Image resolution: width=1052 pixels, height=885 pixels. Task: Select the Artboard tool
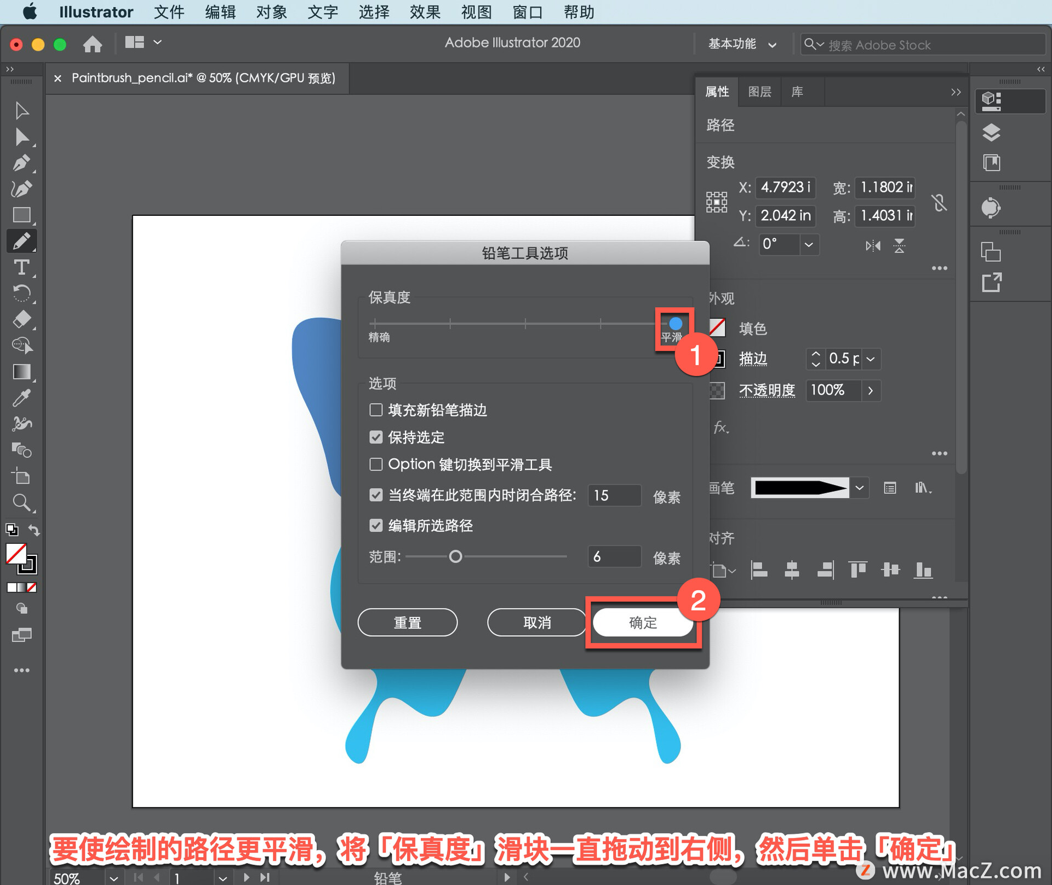tap(21, 476)
